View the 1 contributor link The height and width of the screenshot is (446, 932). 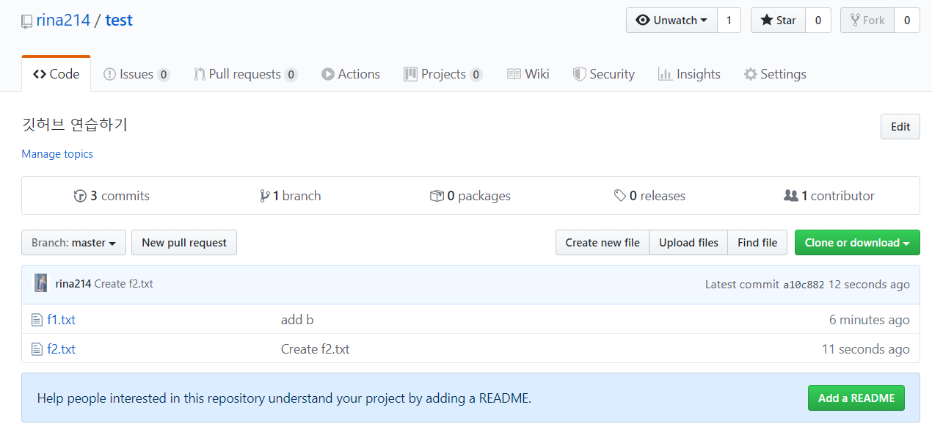[829, 196]
